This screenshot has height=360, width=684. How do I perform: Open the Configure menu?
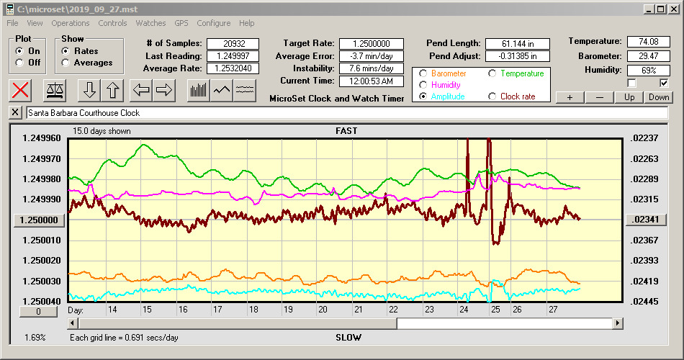[214, 23]
